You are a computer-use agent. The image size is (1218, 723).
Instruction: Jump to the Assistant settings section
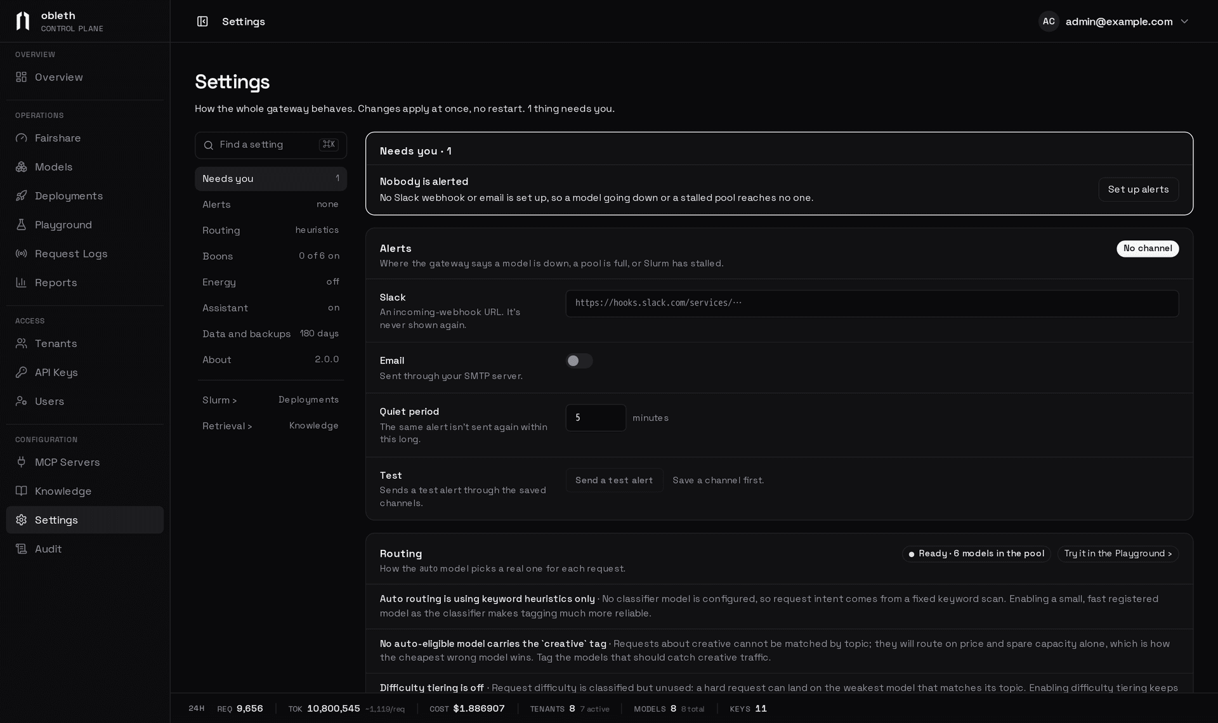(271, 308)
